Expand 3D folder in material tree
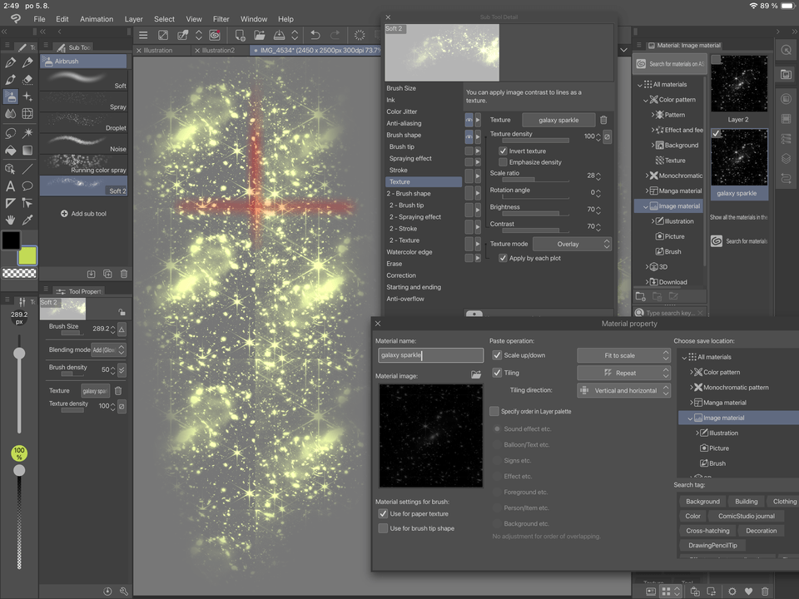Image resolution: width=799 pixels, height=599 pixels. [648, 267]
